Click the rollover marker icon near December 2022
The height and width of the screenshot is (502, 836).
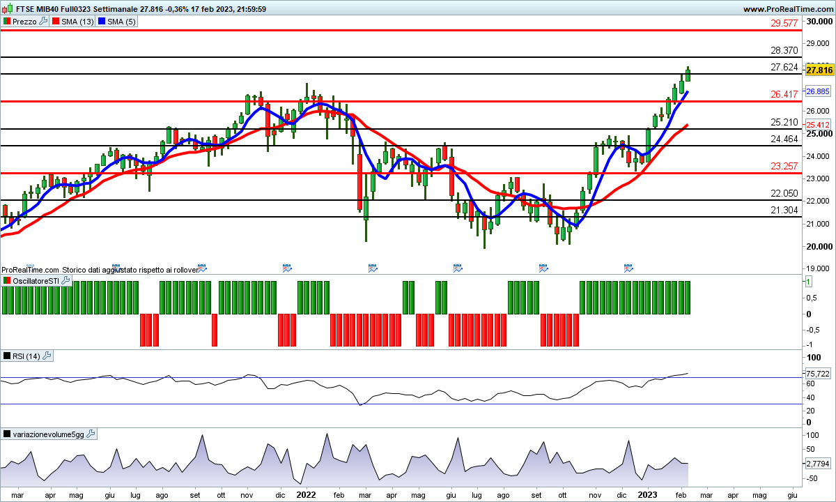pyautogui.click(x=629, y=267)
